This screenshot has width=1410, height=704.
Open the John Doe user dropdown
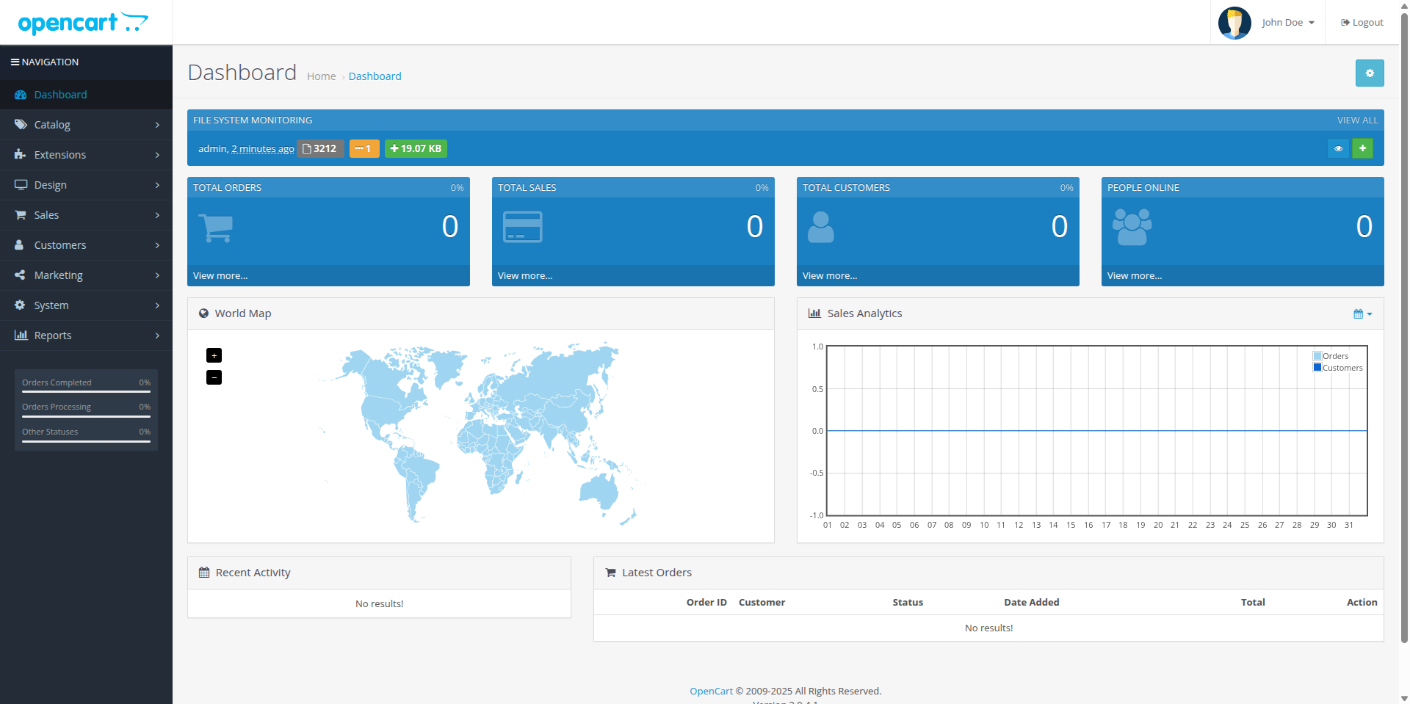(x=1287, y=23)
